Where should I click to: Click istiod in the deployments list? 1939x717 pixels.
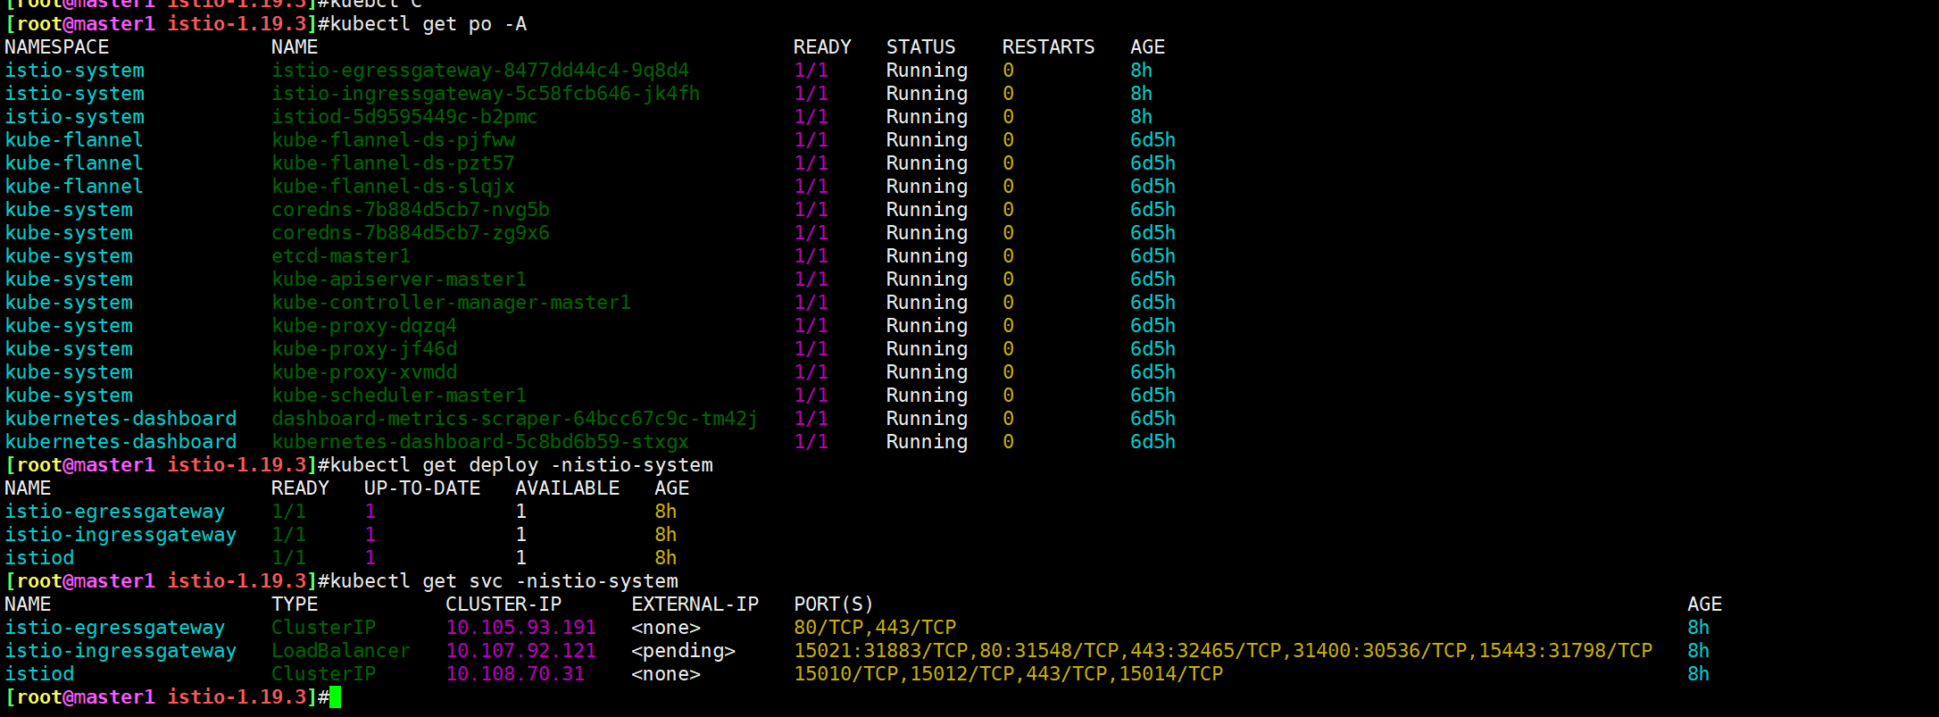[39, 558]
